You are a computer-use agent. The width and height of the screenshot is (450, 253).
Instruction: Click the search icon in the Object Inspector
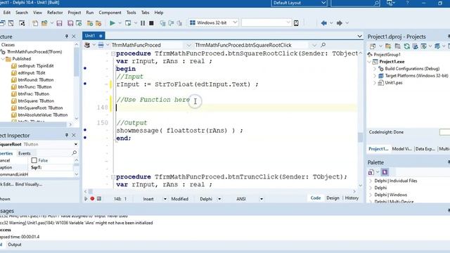(75, 153)
